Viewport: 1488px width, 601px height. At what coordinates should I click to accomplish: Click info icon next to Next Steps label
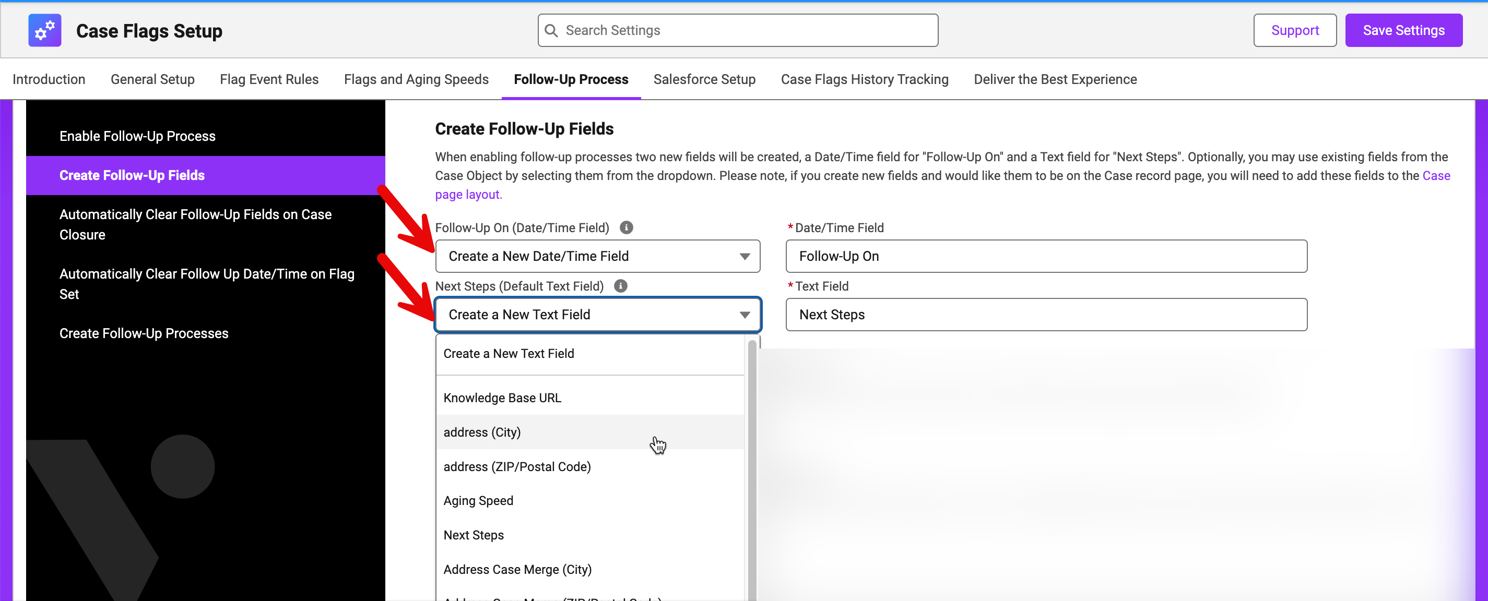(x=620, y=286)
